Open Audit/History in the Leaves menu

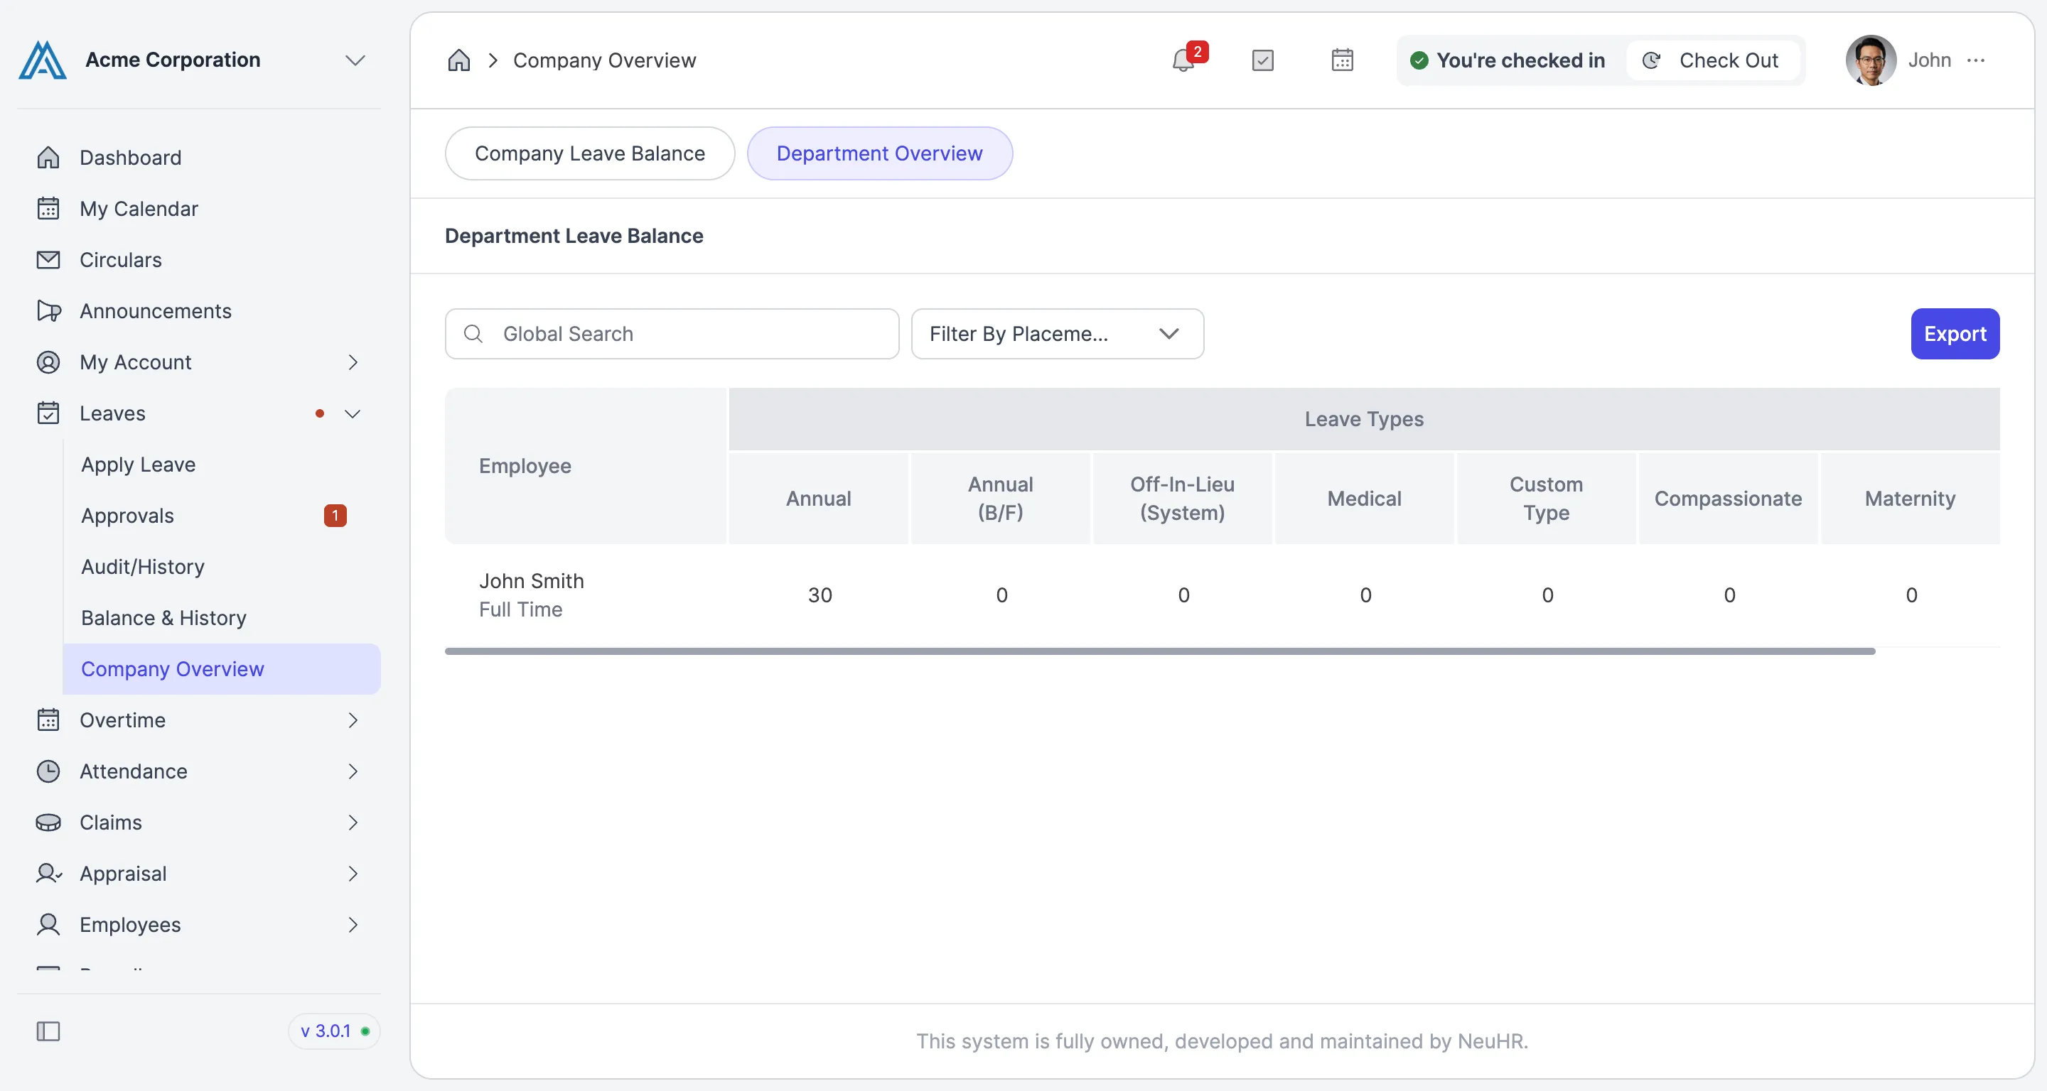pyautogui.click(x=222, y=566)
